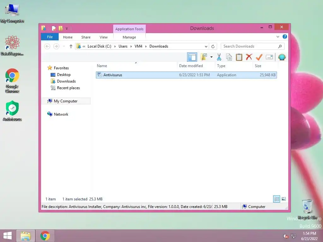Click Chrome icon on taskbar

point(45,236)
